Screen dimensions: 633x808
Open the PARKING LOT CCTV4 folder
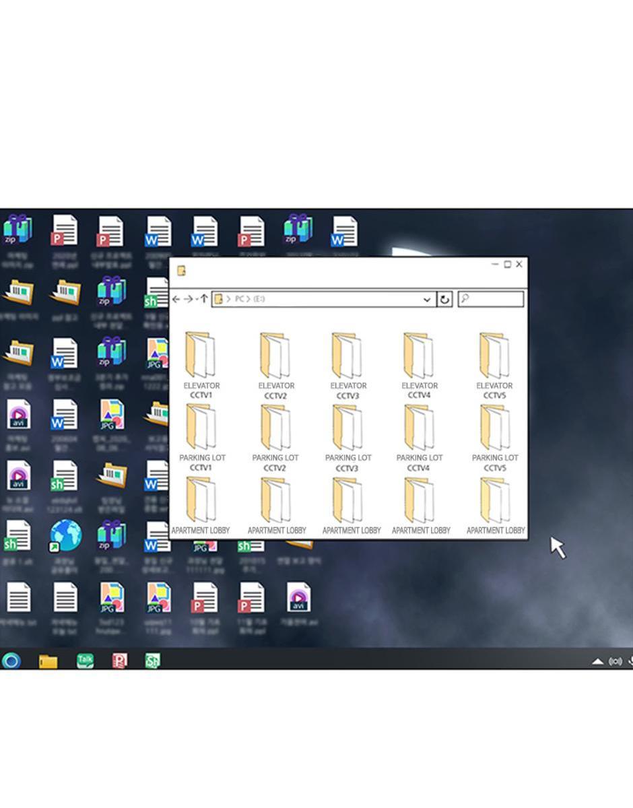pos(419,437)
